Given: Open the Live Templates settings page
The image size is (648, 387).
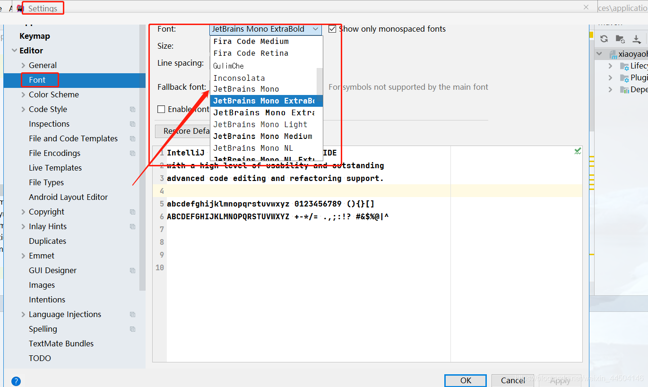Looking at the screenshot, I should [55, 168].
